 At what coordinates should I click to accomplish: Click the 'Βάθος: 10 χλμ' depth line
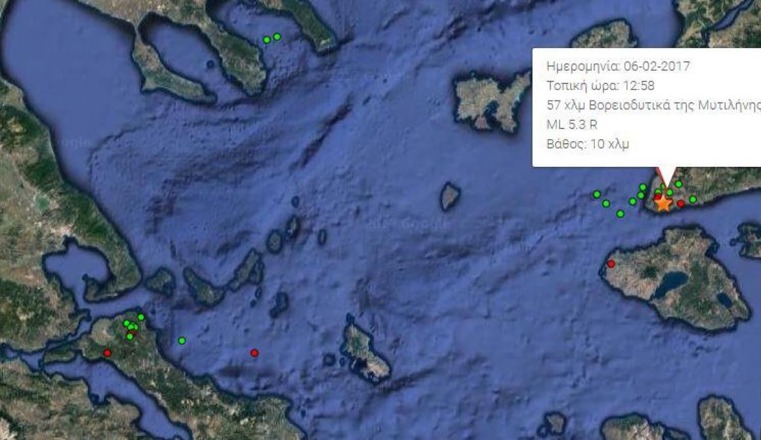pyautogui.click(x=588, y=144)
